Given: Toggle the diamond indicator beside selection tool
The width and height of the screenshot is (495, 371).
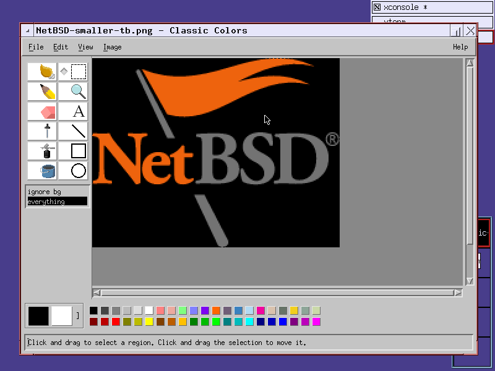Looking at the screenshot, I should click(x=64, y=72).
